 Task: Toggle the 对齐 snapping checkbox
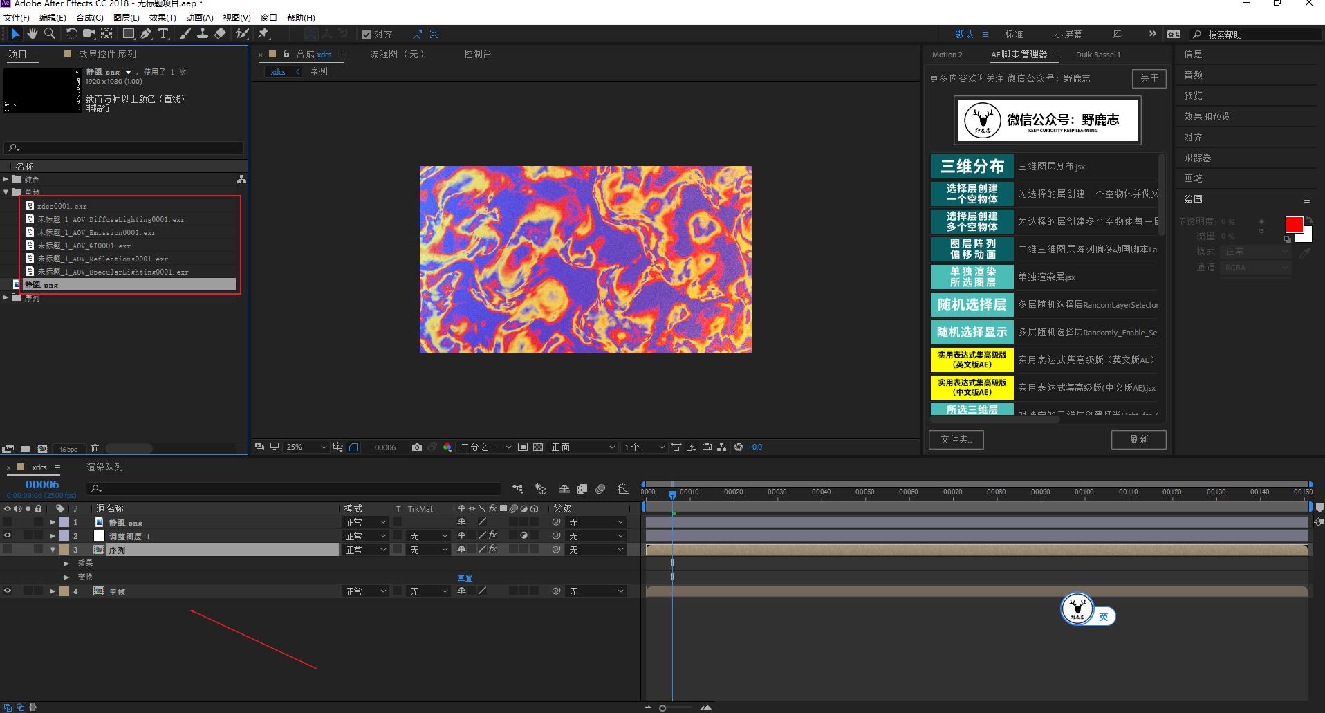pos(367,33)
